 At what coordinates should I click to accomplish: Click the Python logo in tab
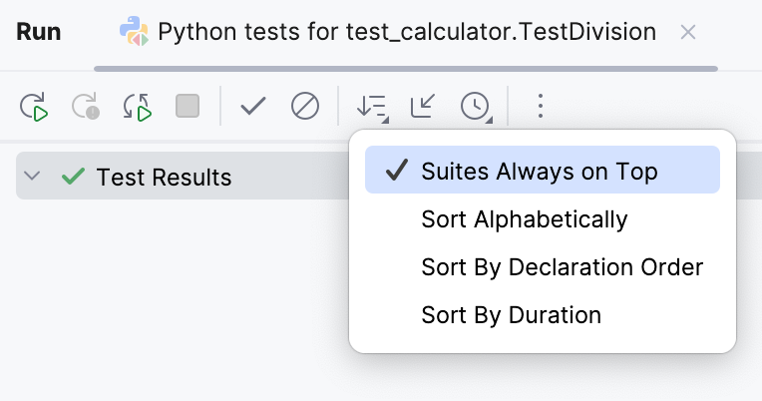tap(132, 32)
